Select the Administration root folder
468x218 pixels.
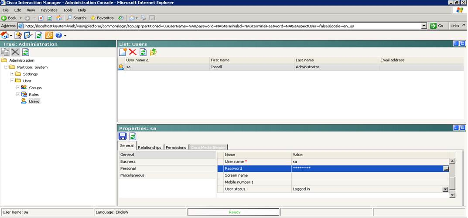[x=21, y=60]
